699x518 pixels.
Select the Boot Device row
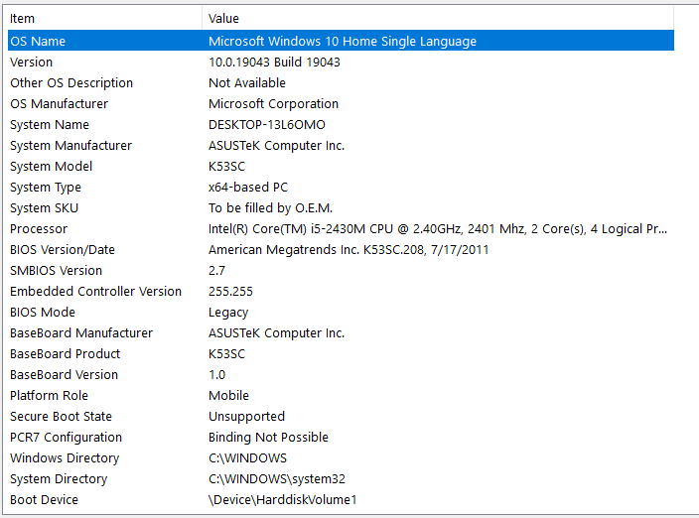tap(341, 500)
